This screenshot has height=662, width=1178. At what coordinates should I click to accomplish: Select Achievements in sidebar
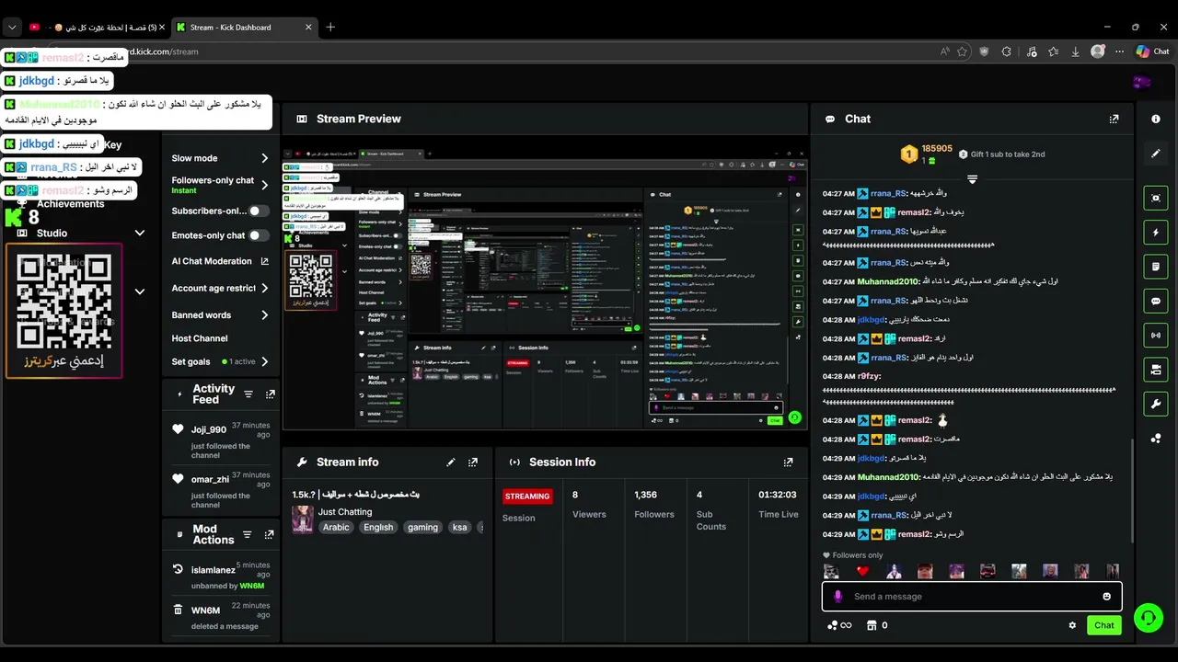(x=70, y=204)
